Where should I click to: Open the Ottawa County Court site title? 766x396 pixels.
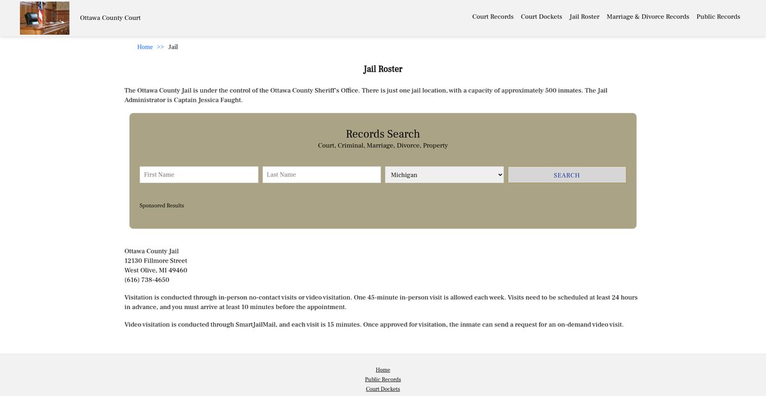(110, 18)
